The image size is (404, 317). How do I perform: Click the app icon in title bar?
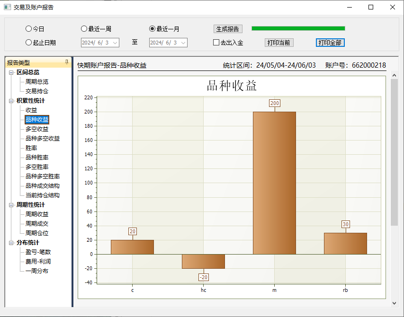pos(7,7)
